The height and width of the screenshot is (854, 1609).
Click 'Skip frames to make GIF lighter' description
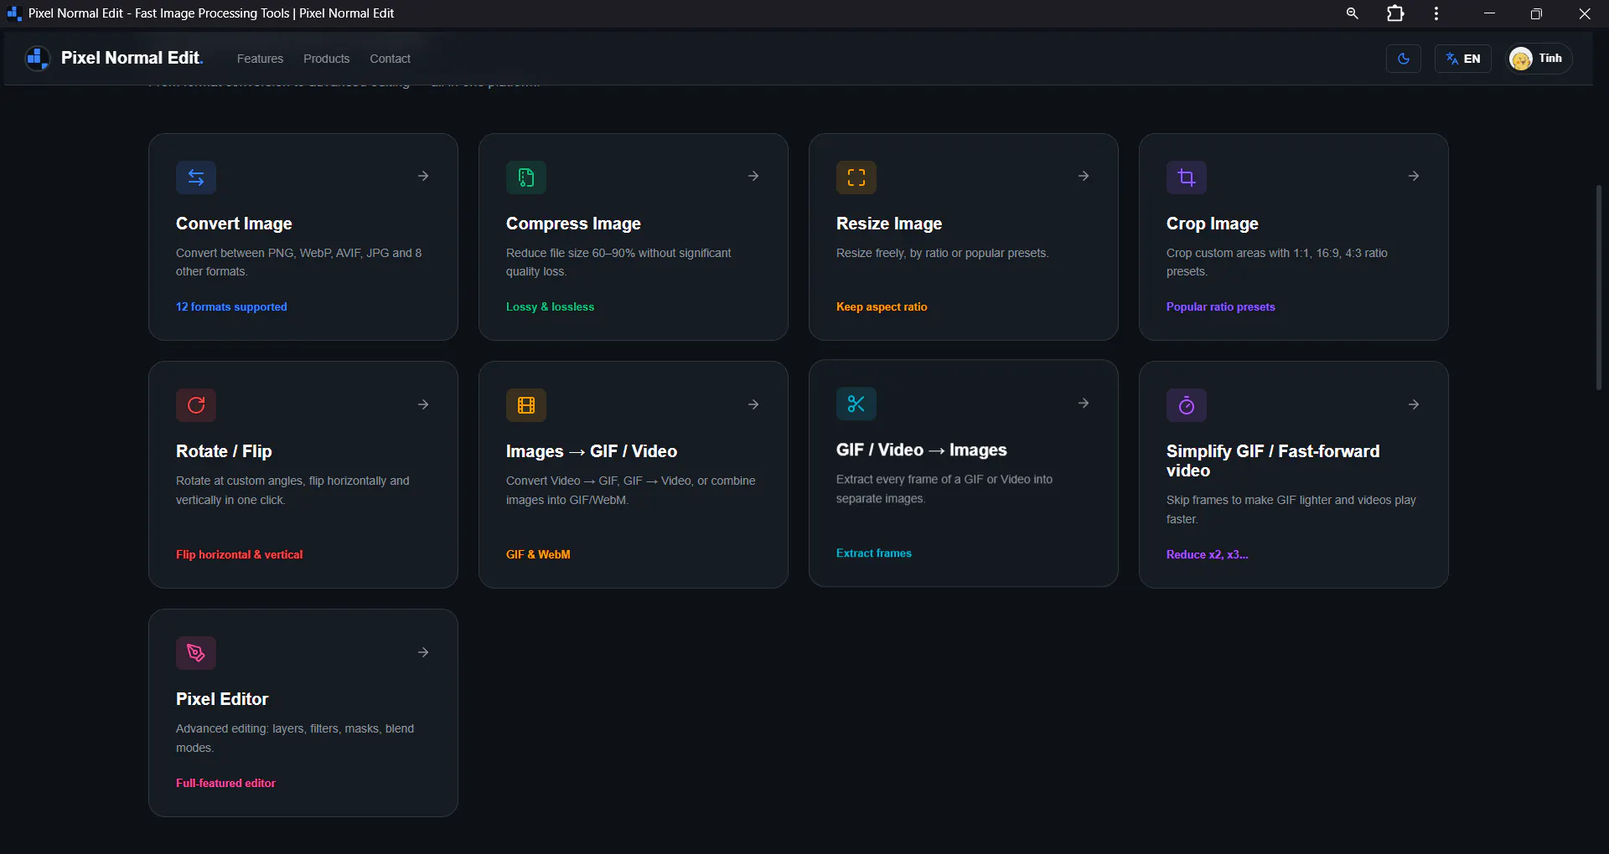point(1291,509)
